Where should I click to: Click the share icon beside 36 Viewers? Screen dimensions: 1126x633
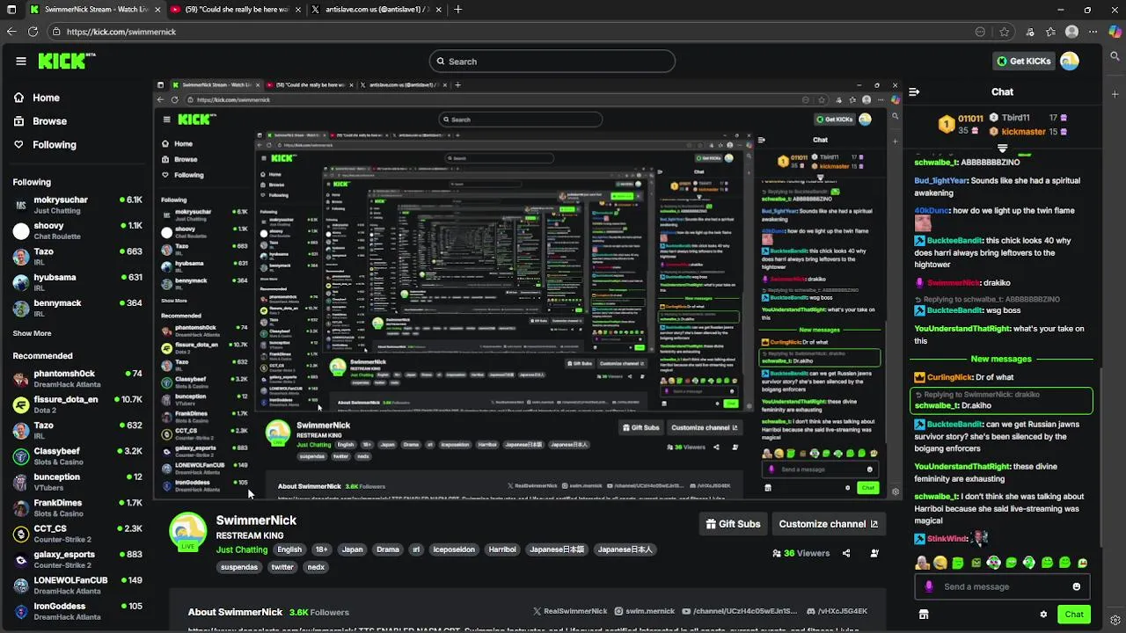coord(846,553)
